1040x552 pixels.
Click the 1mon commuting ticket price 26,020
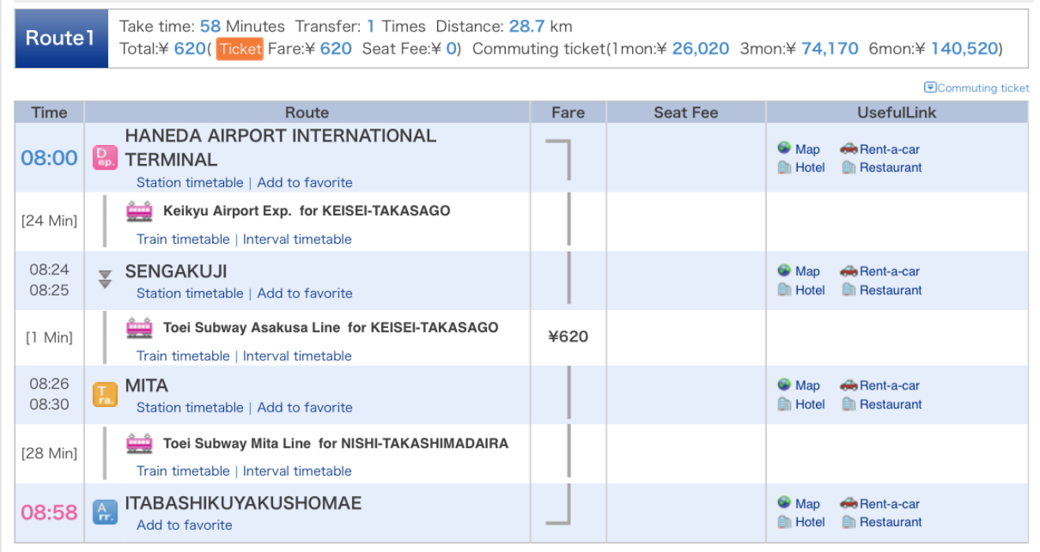(701, 49)
